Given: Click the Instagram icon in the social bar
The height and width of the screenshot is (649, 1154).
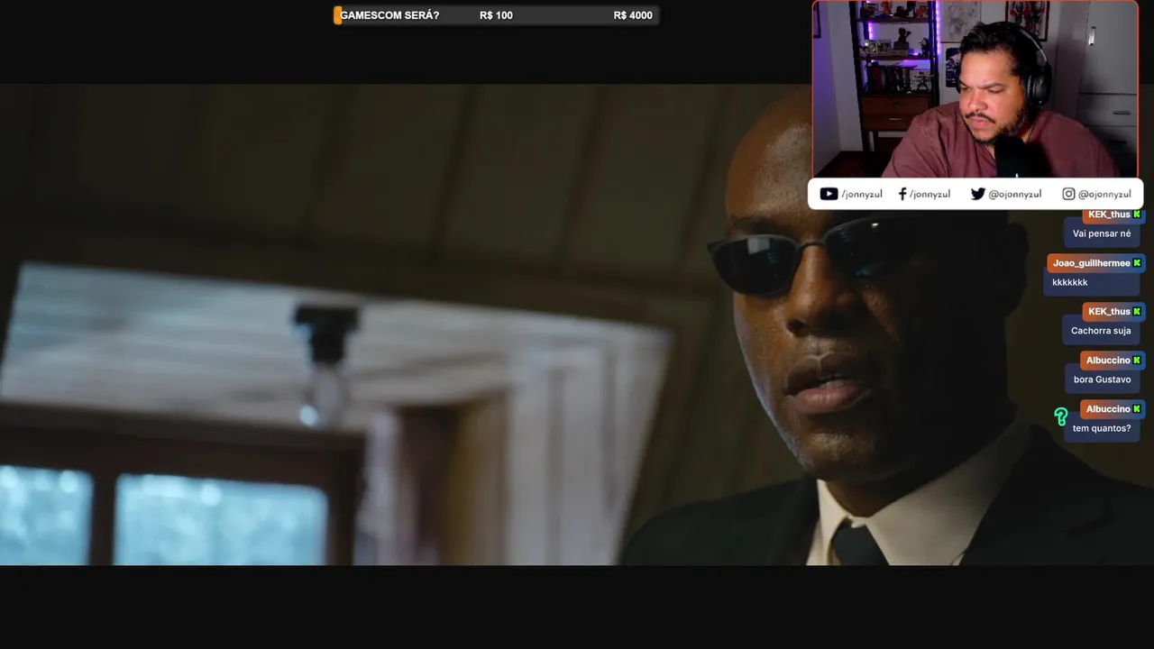Looking at the screenshot, I should [x=1068, y=194].
